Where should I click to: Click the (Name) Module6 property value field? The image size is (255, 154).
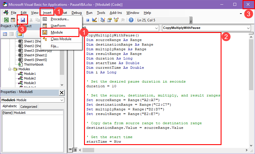click(x=38, y=113)
